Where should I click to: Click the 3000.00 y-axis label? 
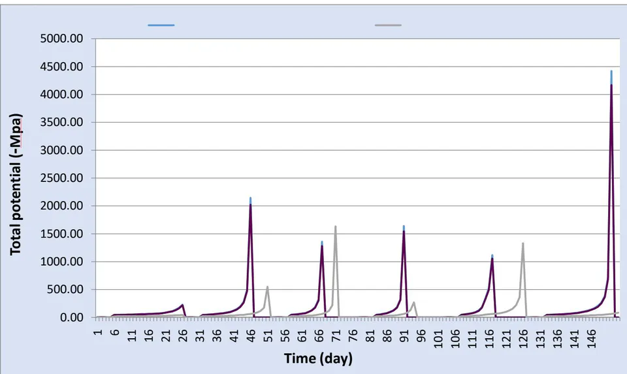[x=61, y=150]
